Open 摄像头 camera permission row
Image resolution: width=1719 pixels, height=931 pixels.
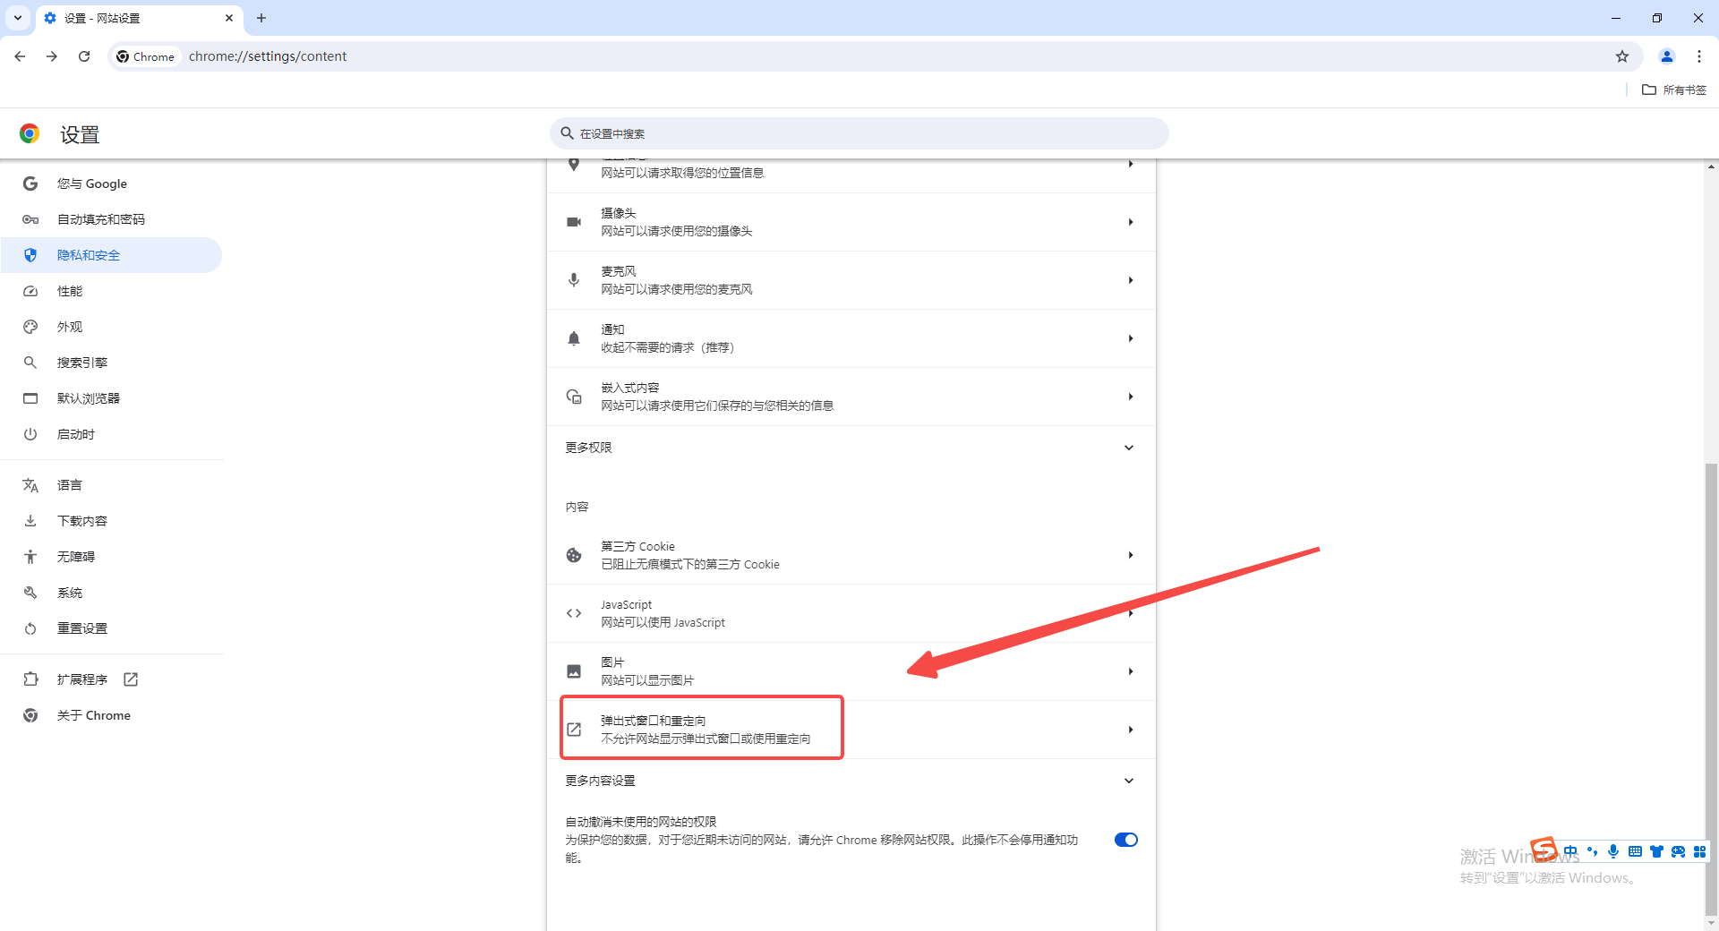(851, 222)
